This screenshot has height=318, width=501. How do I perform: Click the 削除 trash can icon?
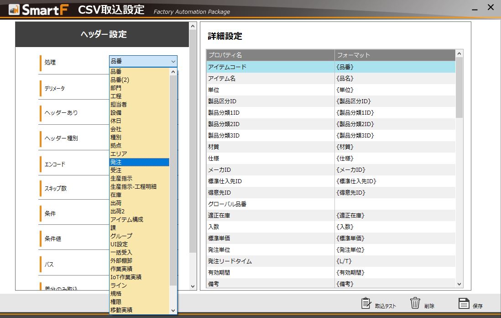(415, 303)
